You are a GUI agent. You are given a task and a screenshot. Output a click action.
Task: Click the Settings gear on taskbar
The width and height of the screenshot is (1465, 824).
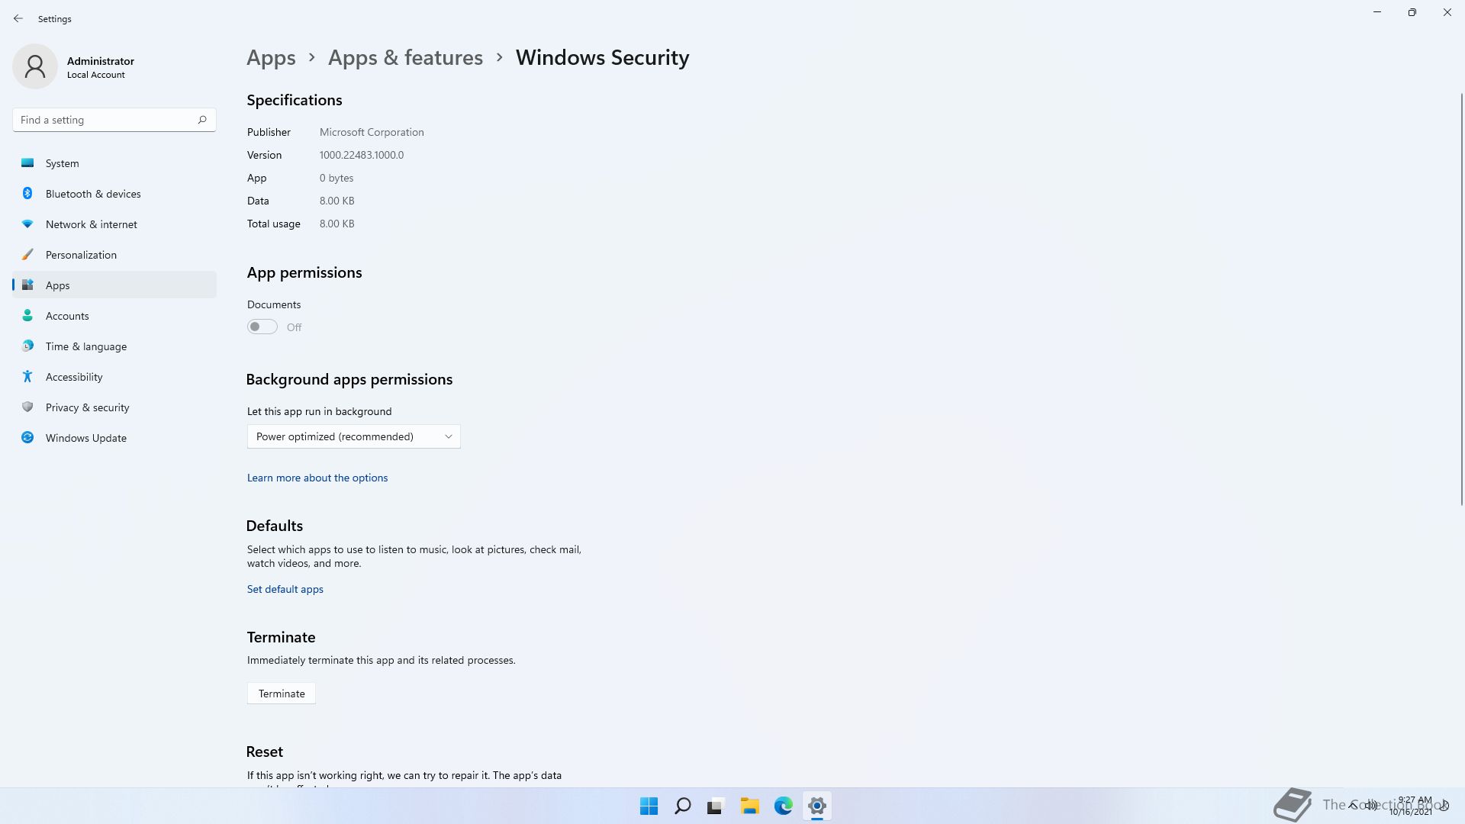click(x=816, y=806)
